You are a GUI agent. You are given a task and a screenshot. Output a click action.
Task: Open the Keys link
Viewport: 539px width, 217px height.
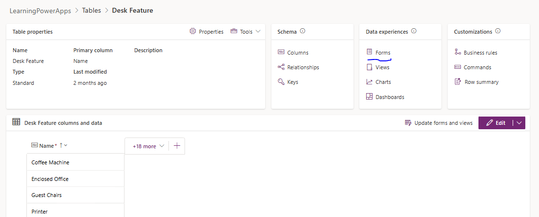[292, 82]
